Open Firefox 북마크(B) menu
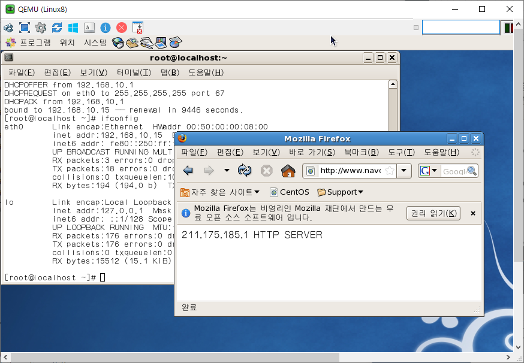 tap(362, 152)
